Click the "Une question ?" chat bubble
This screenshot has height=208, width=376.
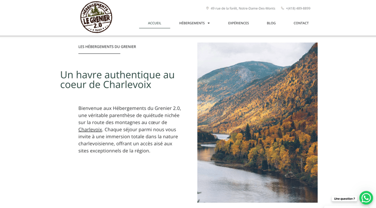click(x=344, y=199)
